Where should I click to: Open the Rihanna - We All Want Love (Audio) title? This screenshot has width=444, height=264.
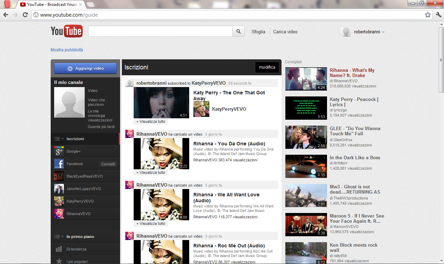226,198
